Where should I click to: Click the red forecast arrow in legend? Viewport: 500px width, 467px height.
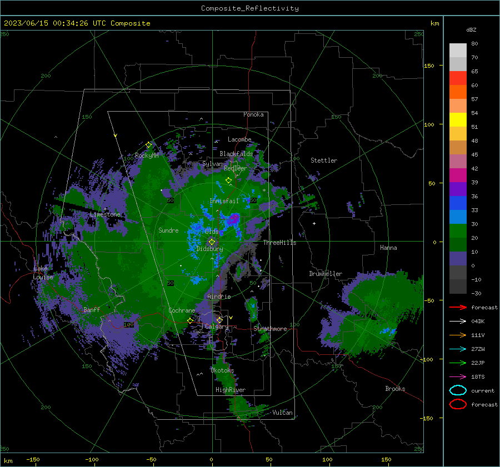(x=458, y=307)
